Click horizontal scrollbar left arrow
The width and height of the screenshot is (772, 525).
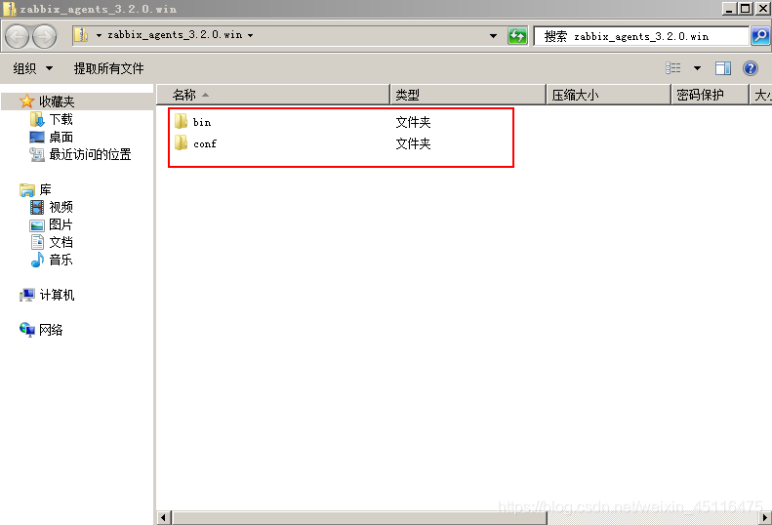(x=164, y=518)
